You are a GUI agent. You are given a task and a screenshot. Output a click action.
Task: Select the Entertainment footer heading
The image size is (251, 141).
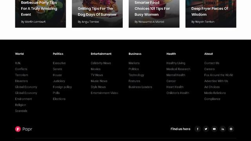click(101, 54)
